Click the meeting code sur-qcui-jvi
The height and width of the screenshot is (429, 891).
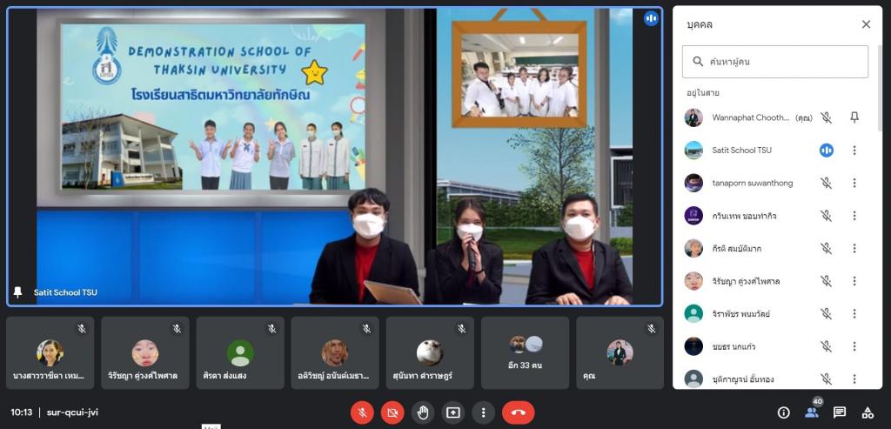(x=72, y=412)
